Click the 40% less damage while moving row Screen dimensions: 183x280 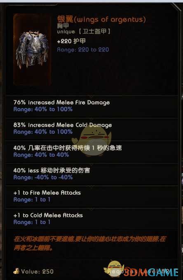pos(92,174)
